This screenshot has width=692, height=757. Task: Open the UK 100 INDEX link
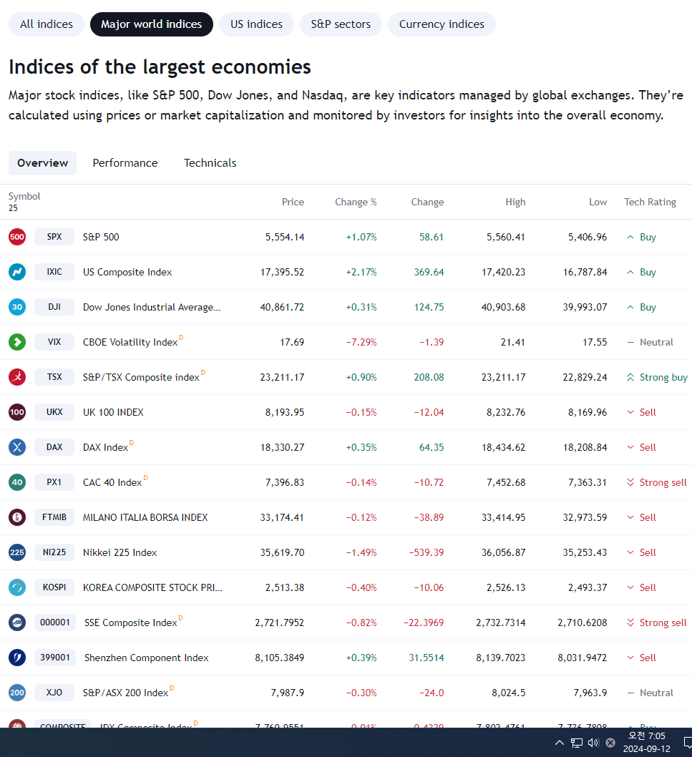(113, 412)
